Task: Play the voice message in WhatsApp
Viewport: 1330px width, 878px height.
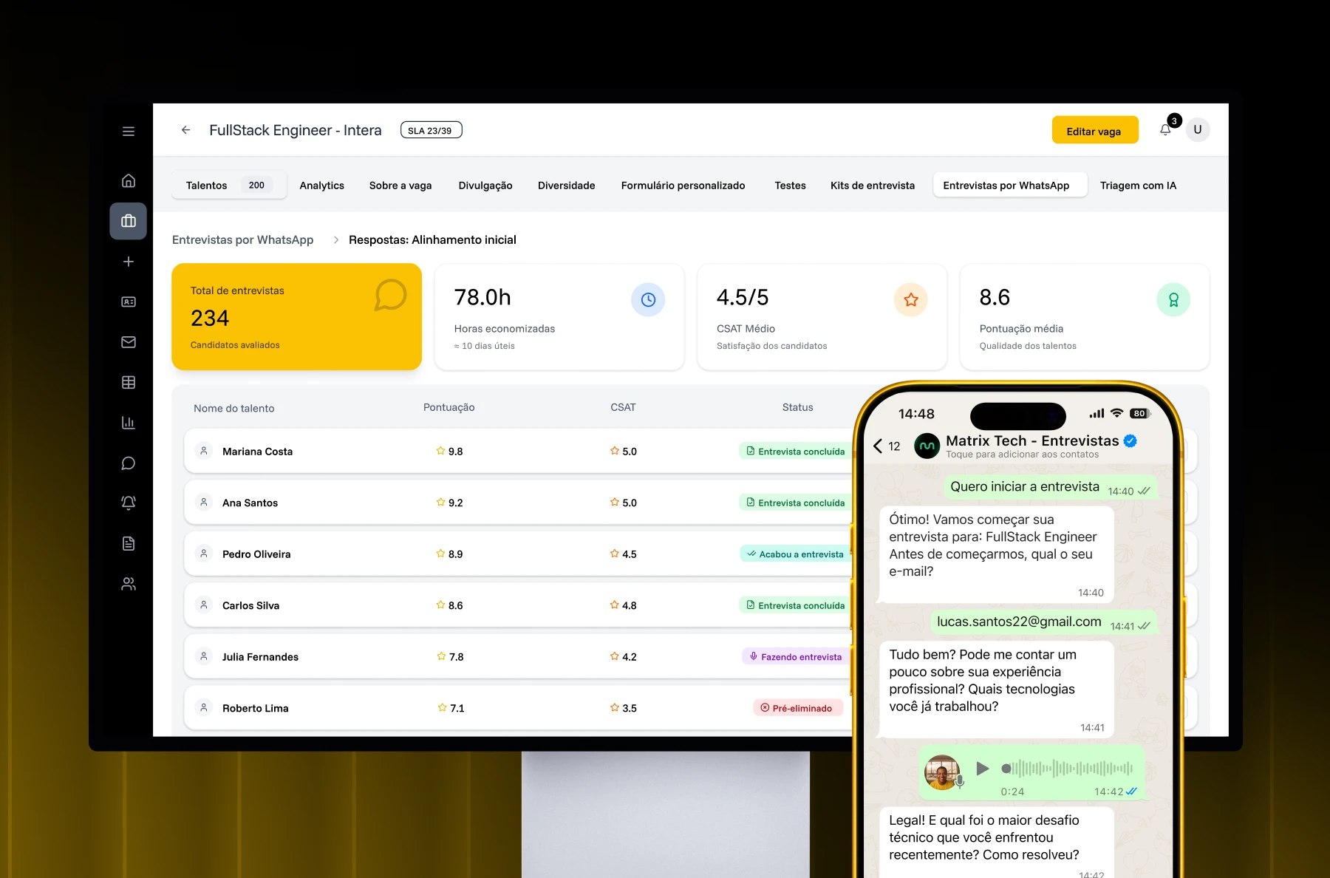Action: coord(982,769)
